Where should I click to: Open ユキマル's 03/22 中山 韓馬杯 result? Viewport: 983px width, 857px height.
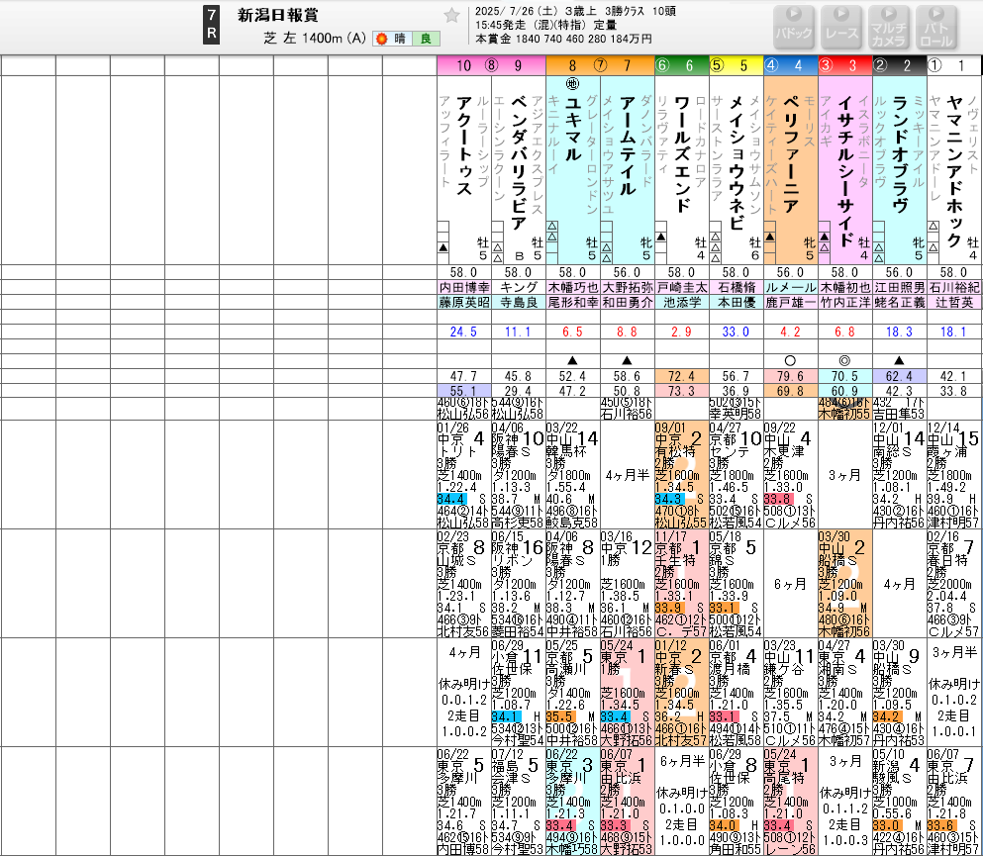click(572, 474)
